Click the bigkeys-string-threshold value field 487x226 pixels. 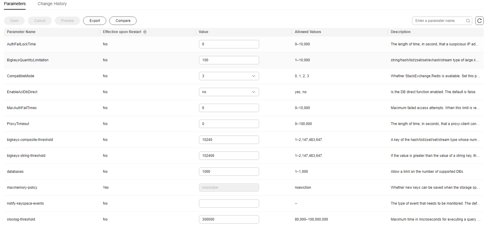229,156
